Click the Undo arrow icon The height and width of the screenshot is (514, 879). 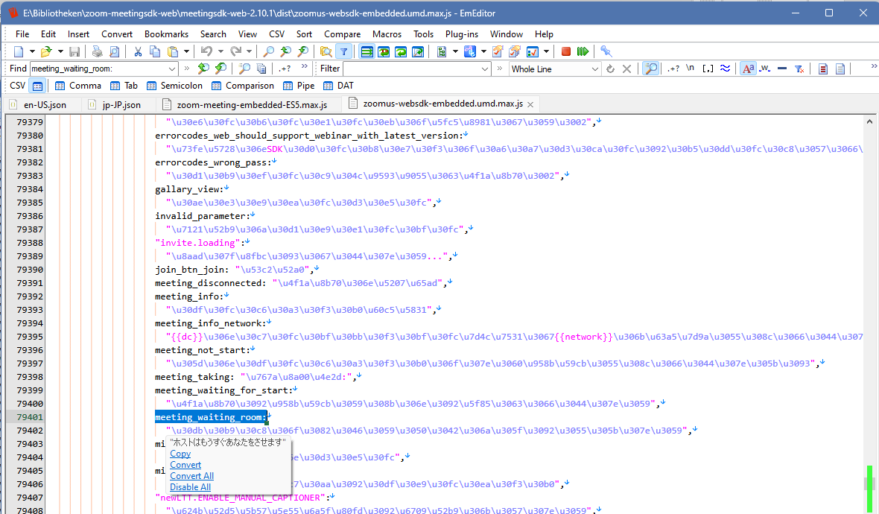(206, 51)
